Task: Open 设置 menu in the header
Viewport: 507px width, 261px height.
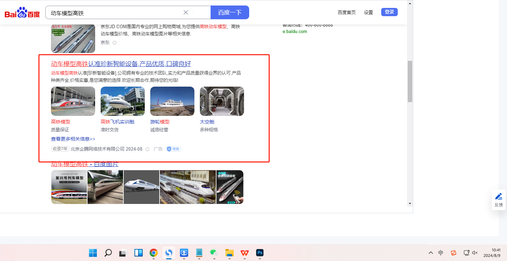Action: pos(368,12)
